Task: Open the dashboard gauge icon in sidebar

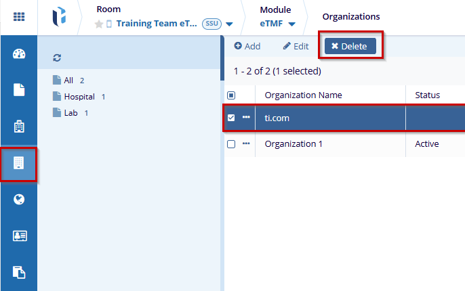Action: click(19, 53)
